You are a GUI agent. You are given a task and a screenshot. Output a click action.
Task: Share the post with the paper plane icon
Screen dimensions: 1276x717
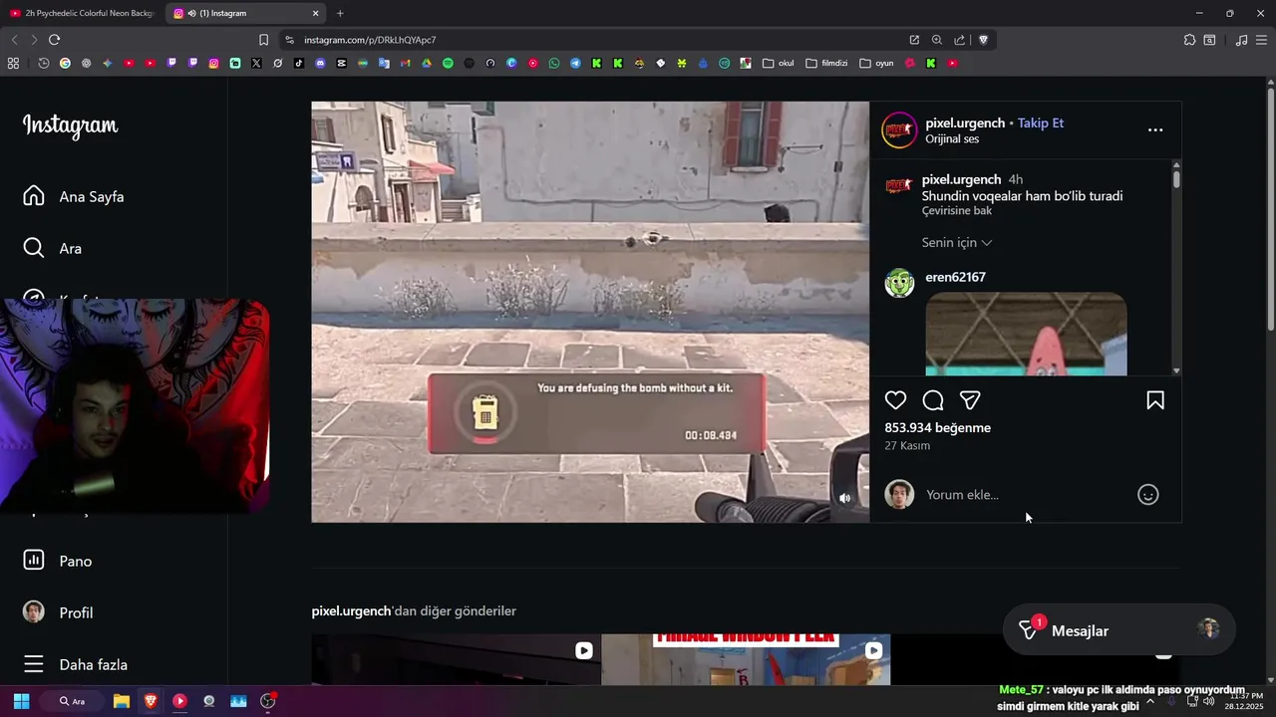coord(970,400)
